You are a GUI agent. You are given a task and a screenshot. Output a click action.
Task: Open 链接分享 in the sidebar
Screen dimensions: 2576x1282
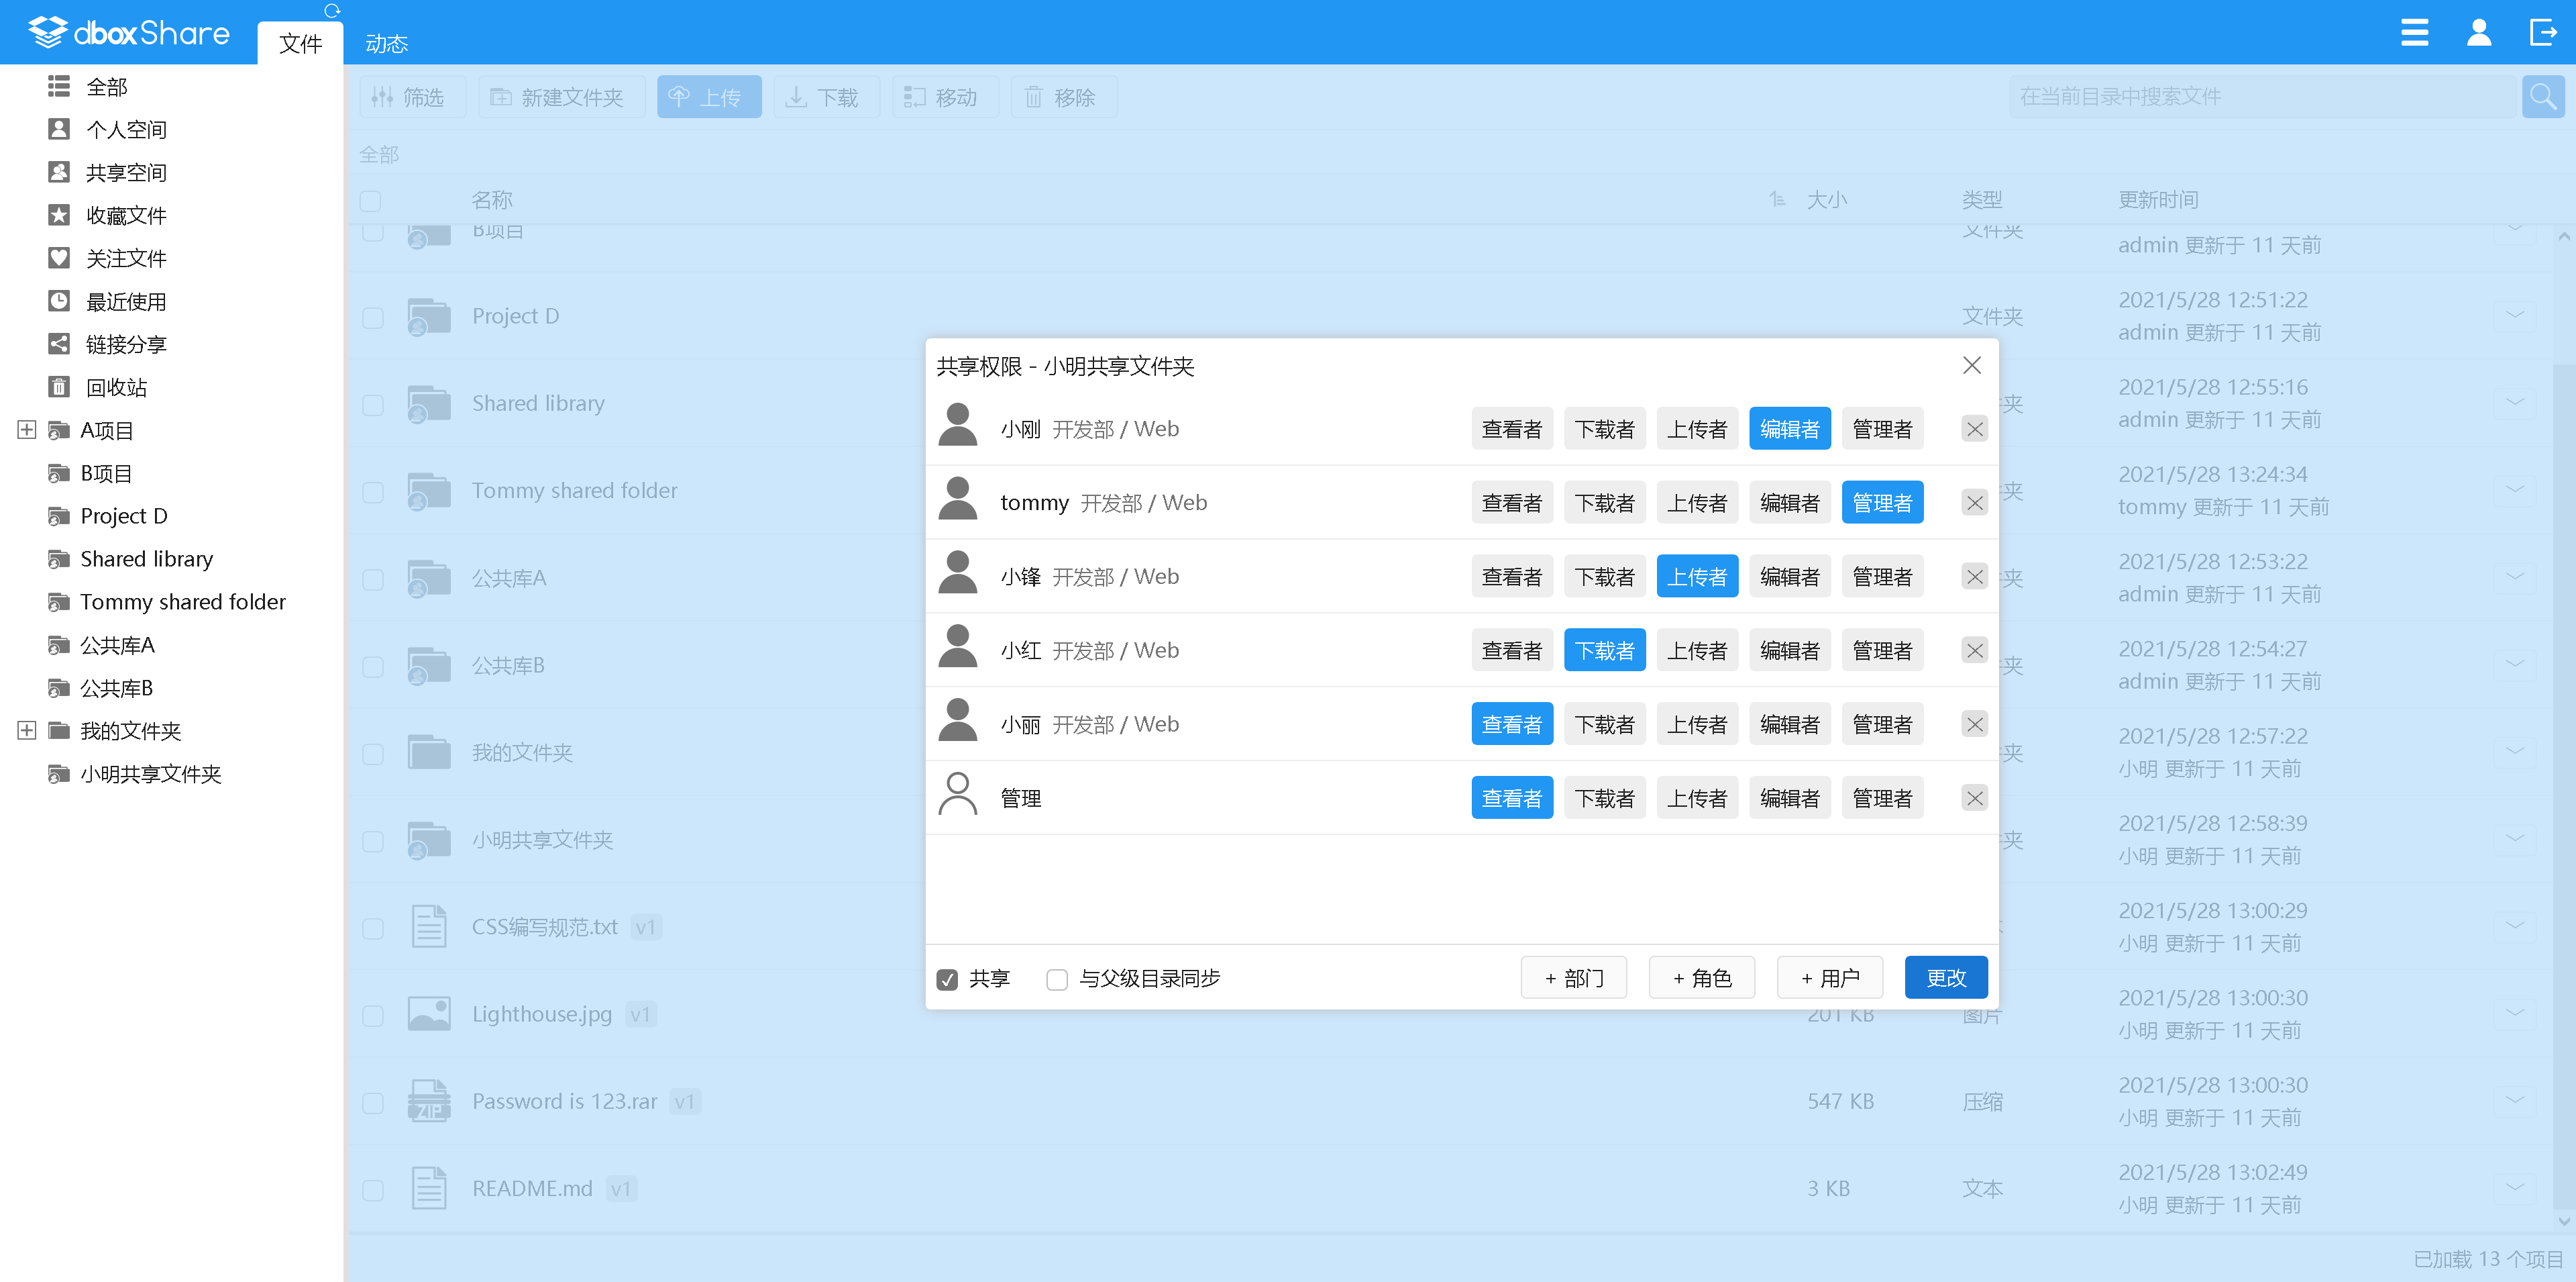click(x=107, y=344)
